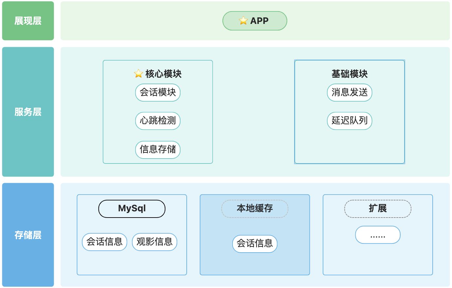The width and height of the screenshot is (452, 288).
Task: Select the 心跳检测 node
Action: point(158,121)
